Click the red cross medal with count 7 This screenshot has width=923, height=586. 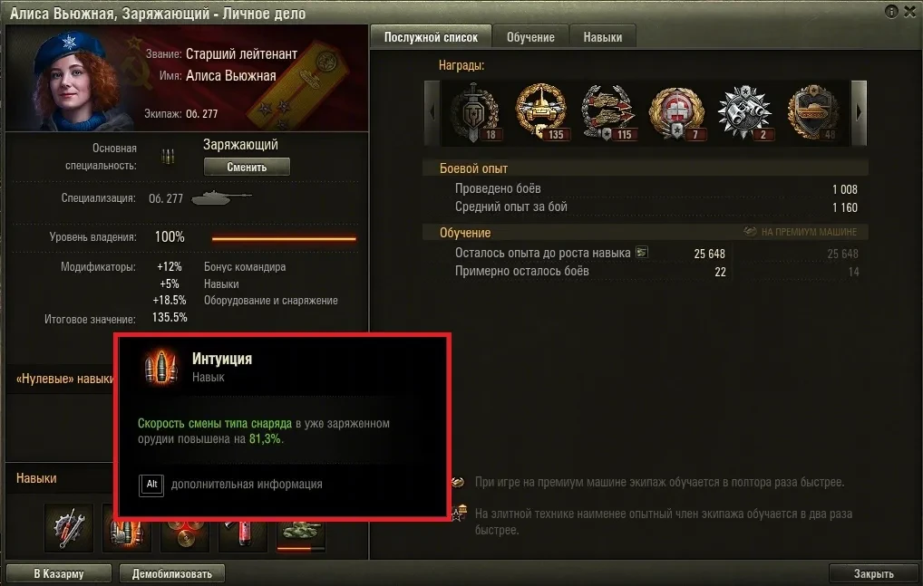point(677,112)
